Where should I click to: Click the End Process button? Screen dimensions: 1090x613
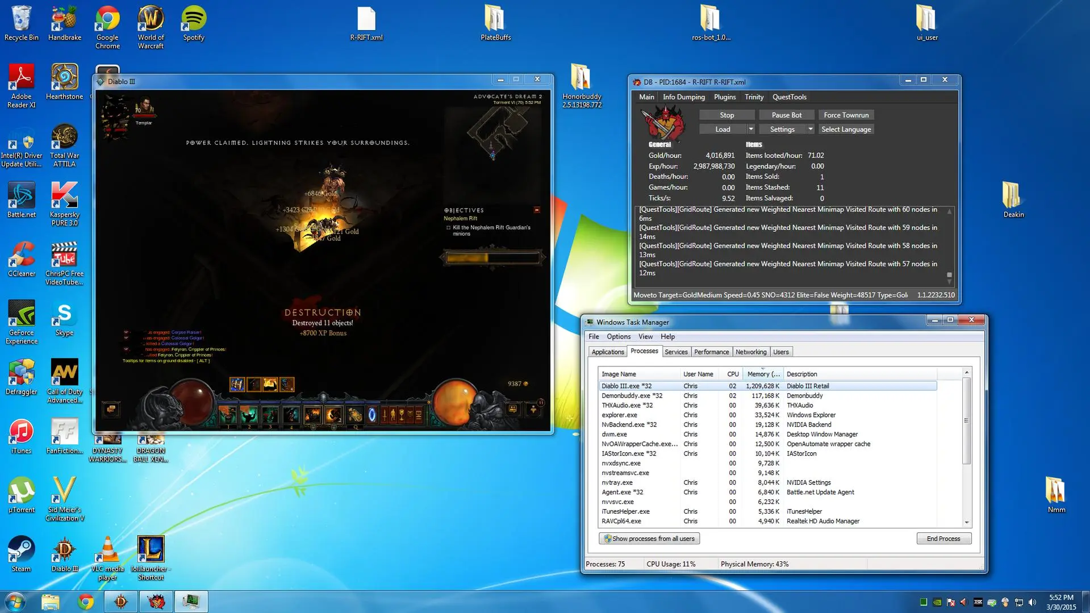click(x=943, y=539)
